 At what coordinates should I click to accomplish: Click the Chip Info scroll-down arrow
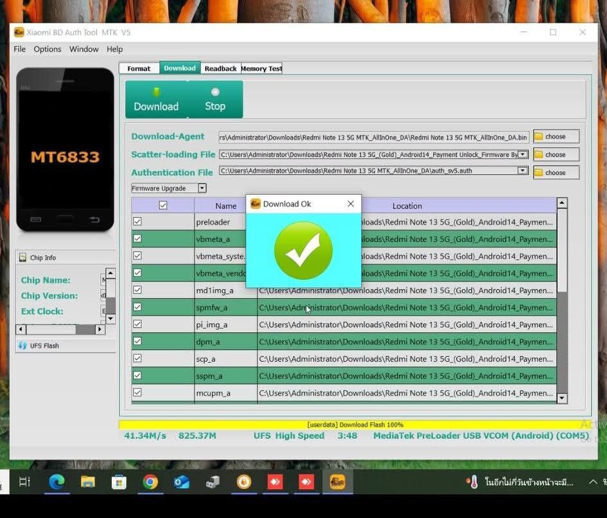[x=110, y=319]
